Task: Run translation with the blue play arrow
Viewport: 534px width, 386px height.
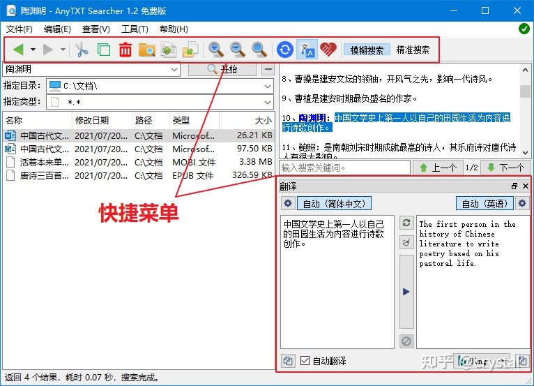Action: point(406,292)
